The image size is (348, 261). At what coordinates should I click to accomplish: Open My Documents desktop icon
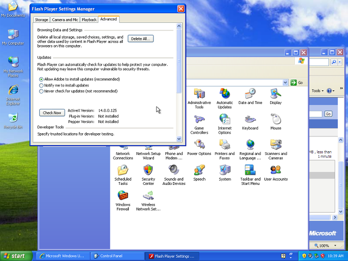[13, 9]
